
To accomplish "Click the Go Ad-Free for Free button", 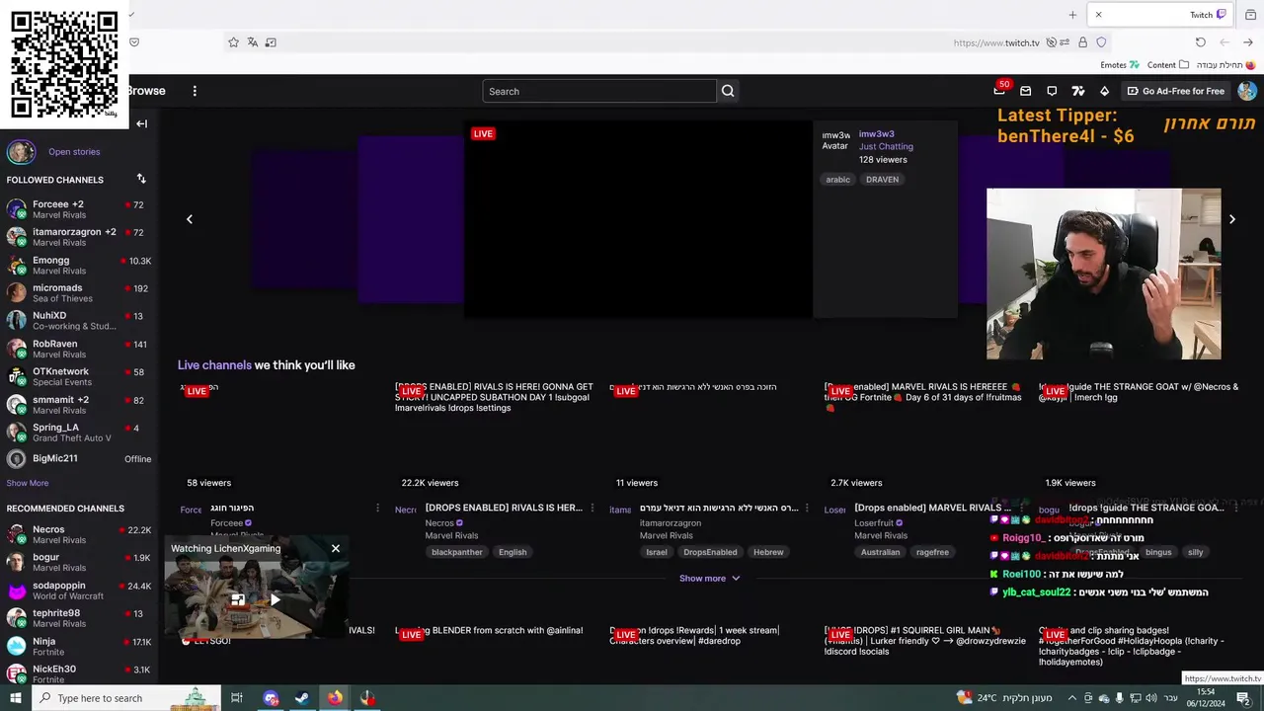I will coord(1175,91).
